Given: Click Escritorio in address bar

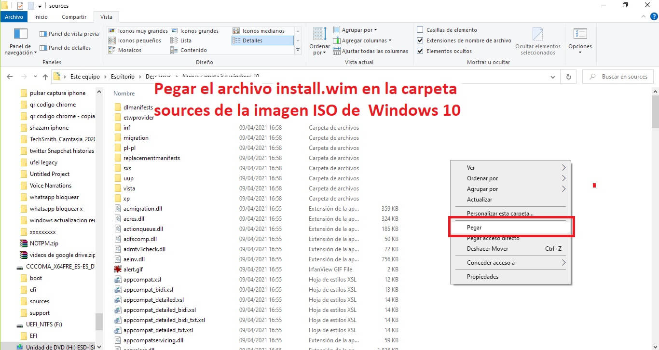Looking at the screenshot, I should [x=123, y=77].
